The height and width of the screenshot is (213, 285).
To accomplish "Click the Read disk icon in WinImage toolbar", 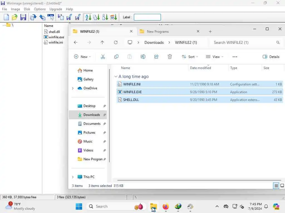I will pyautogui.click(x=61, y=17).
